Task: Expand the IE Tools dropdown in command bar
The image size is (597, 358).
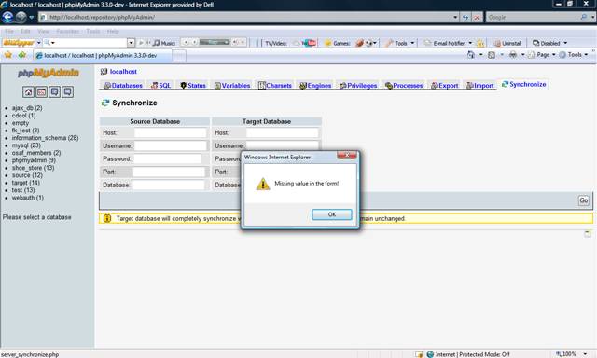Action: pyautogui.click(x=574, y=55)
